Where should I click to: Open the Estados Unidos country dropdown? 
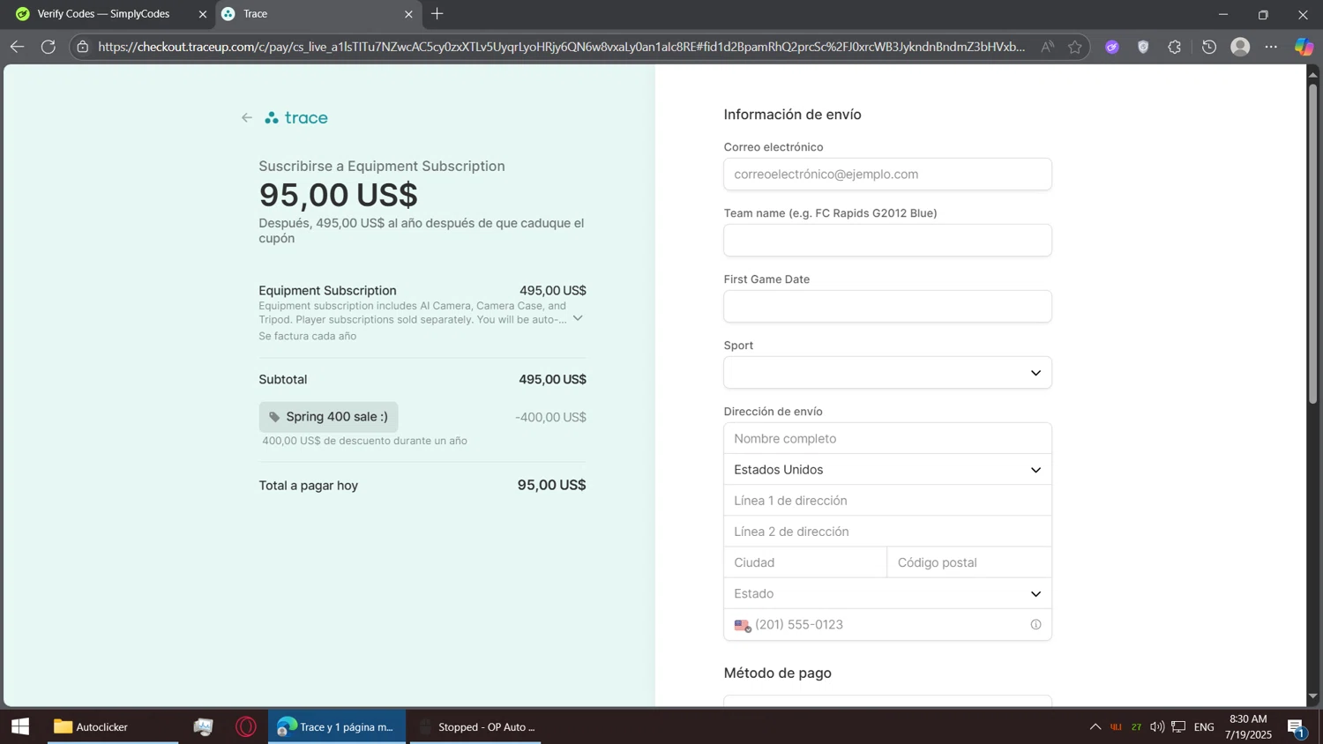[887, 470]
